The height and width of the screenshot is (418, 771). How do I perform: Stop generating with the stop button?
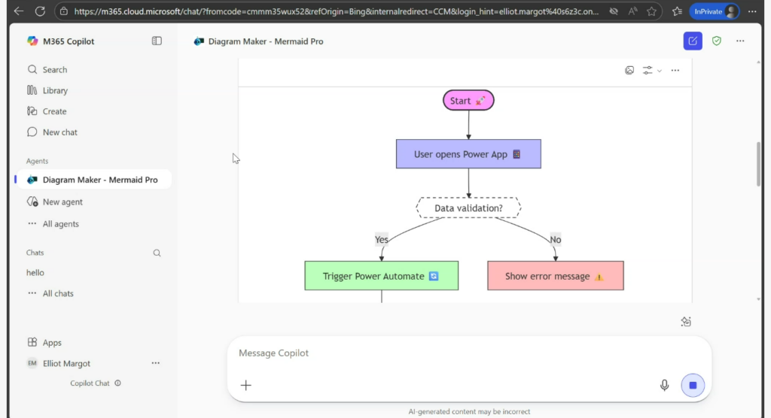click(x=693, y=386)
